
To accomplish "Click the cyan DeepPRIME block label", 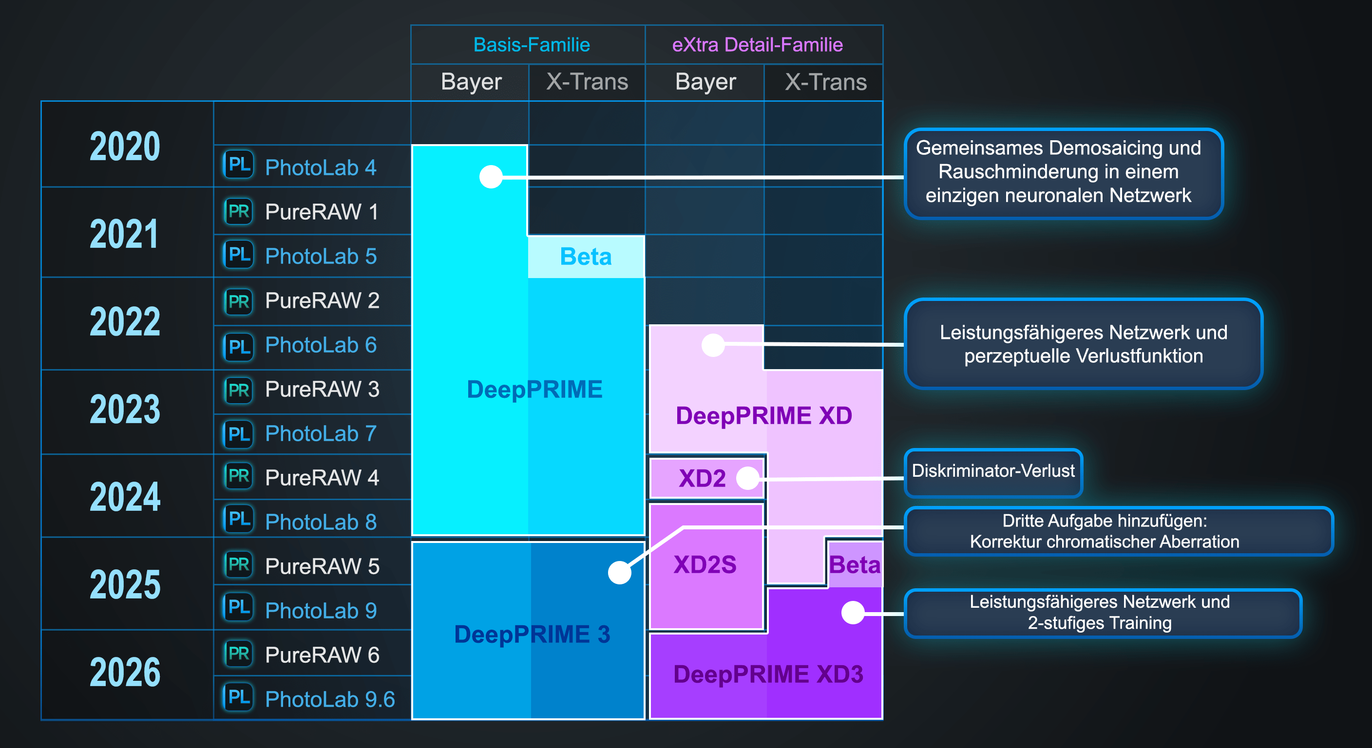I will click(534, 389).
